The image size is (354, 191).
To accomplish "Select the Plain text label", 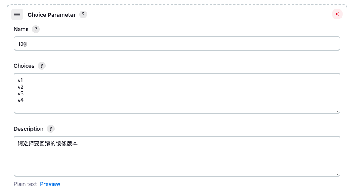I will [x=25, y=184].
